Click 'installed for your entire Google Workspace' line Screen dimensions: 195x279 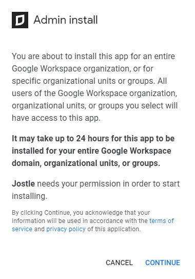[91, 151]
